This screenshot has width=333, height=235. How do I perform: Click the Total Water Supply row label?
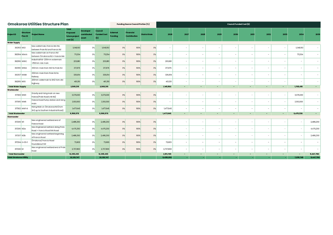click(18, 86)
